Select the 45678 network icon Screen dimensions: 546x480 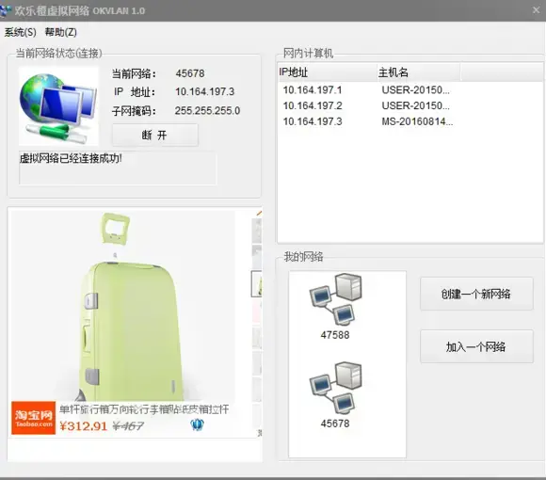coord(335,388)
